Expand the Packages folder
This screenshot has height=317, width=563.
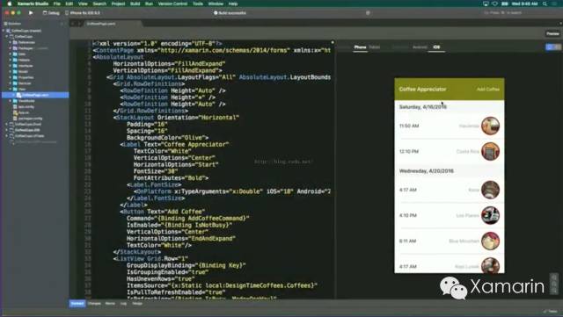click(x=11, y=48)
